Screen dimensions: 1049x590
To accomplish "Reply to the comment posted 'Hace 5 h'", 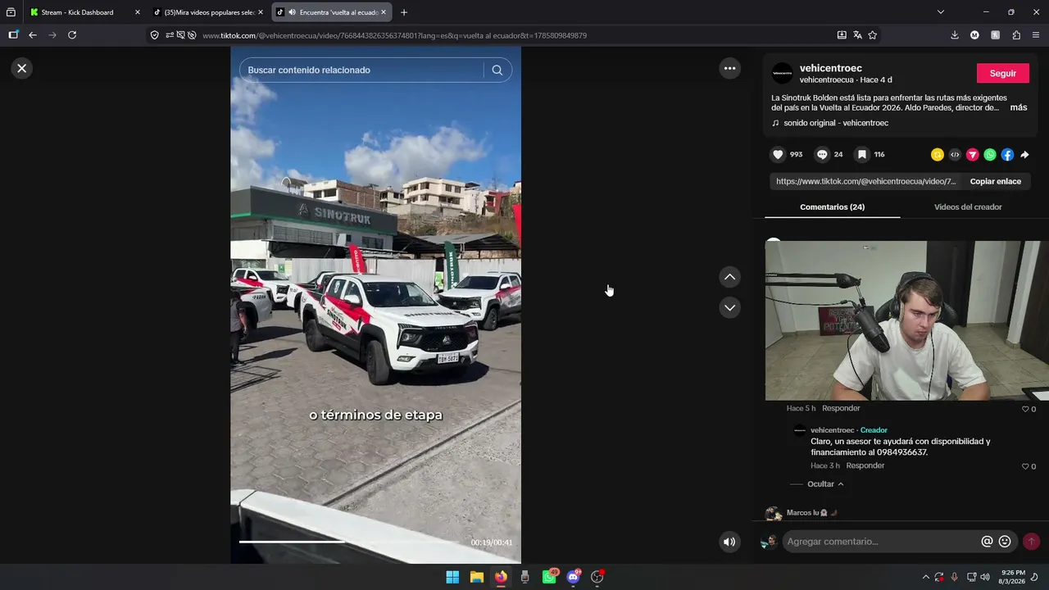I will (x=841, y=408).
